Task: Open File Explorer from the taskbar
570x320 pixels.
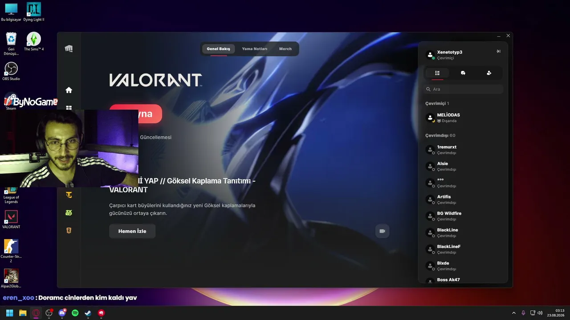Action: [x=23, y=313]
